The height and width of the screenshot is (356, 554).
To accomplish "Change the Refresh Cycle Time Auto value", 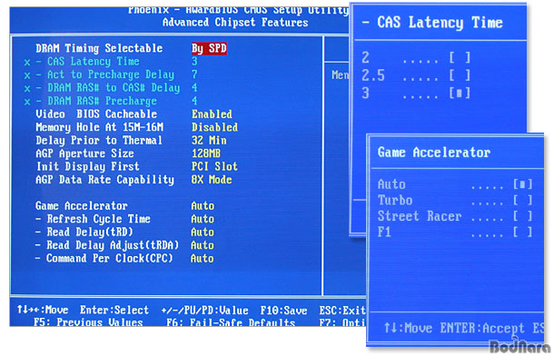I will [x=203, y=219].
